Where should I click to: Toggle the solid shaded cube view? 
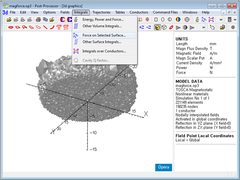158,27
